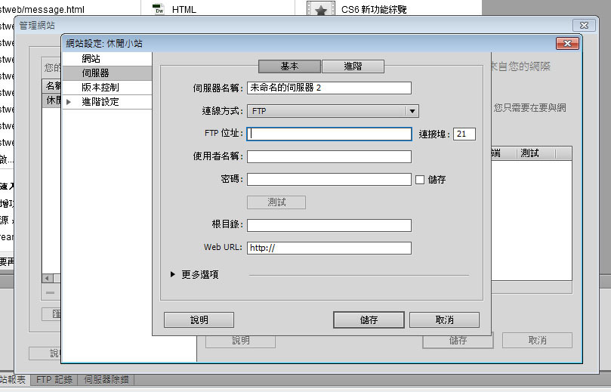Switch to the 基本 tab
Screen dimensions: 611x392
[x=289, y=66]
